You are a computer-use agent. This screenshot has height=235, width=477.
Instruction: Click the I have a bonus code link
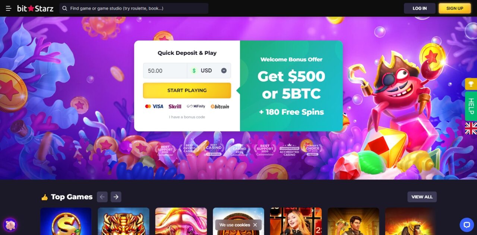coord(187,117)
